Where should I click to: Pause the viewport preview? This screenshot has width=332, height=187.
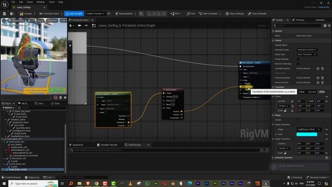tap(60, 98)
